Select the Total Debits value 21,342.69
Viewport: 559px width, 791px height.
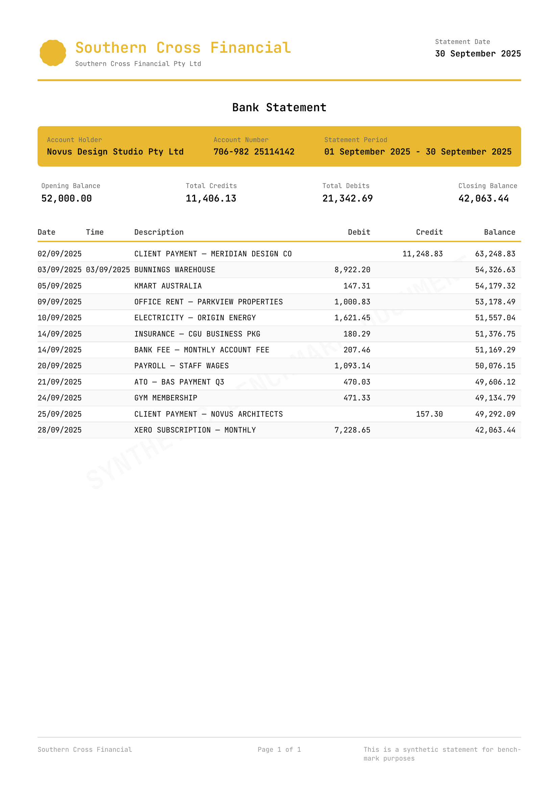348,199
